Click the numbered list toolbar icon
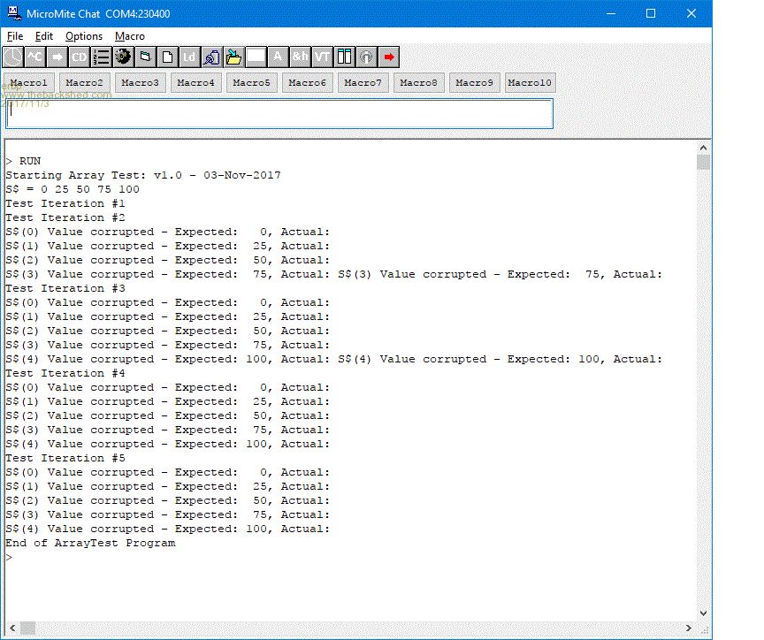764x640 pixels. point(102,57)
